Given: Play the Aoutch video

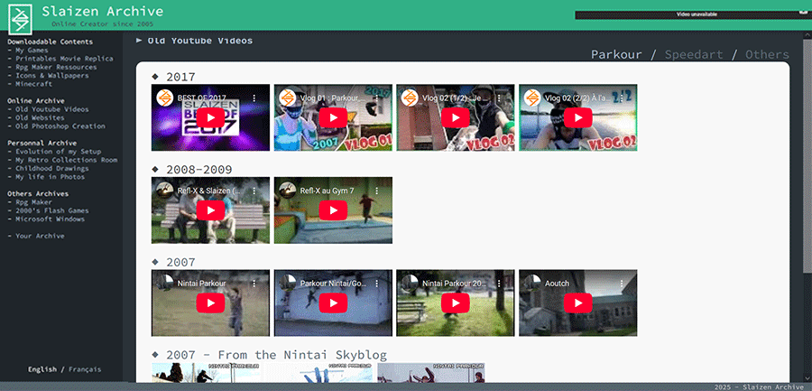Looking at the screenshot, I should 578,303.
